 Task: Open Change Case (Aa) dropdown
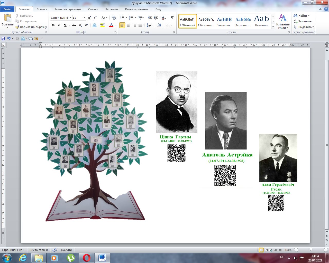click(104, 18)
